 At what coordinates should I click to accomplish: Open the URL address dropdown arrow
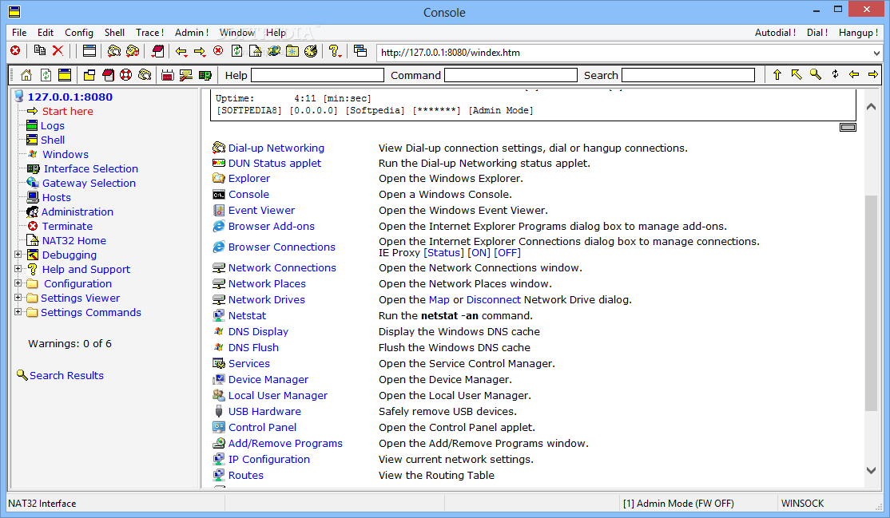point(876,53)
